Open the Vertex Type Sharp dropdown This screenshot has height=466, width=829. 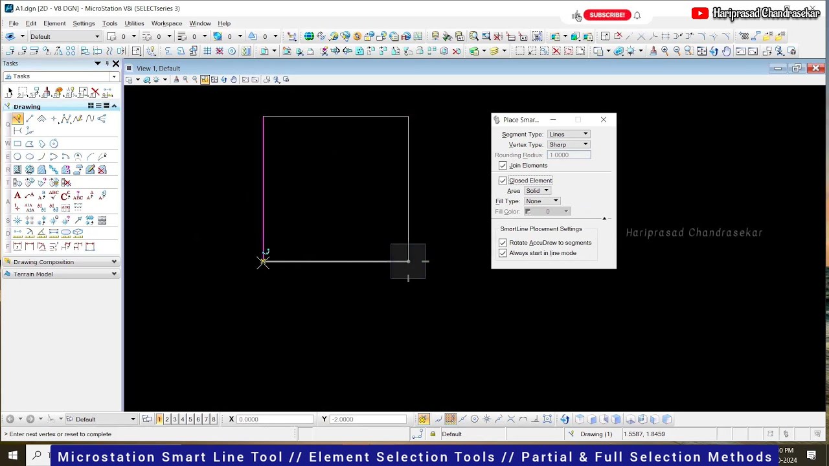(568, 144)
